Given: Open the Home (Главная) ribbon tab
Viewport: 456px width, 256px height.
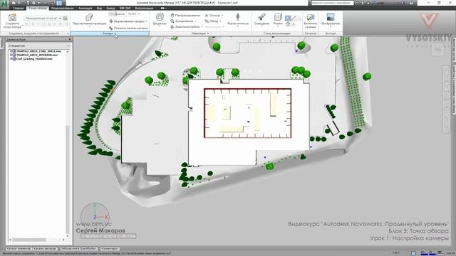Looking at the screenshot, I should [18, 8].
